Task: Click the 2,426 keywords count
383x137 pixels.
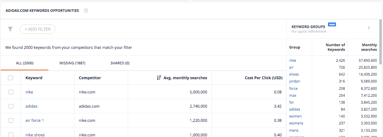Action: tap(341, 60)
